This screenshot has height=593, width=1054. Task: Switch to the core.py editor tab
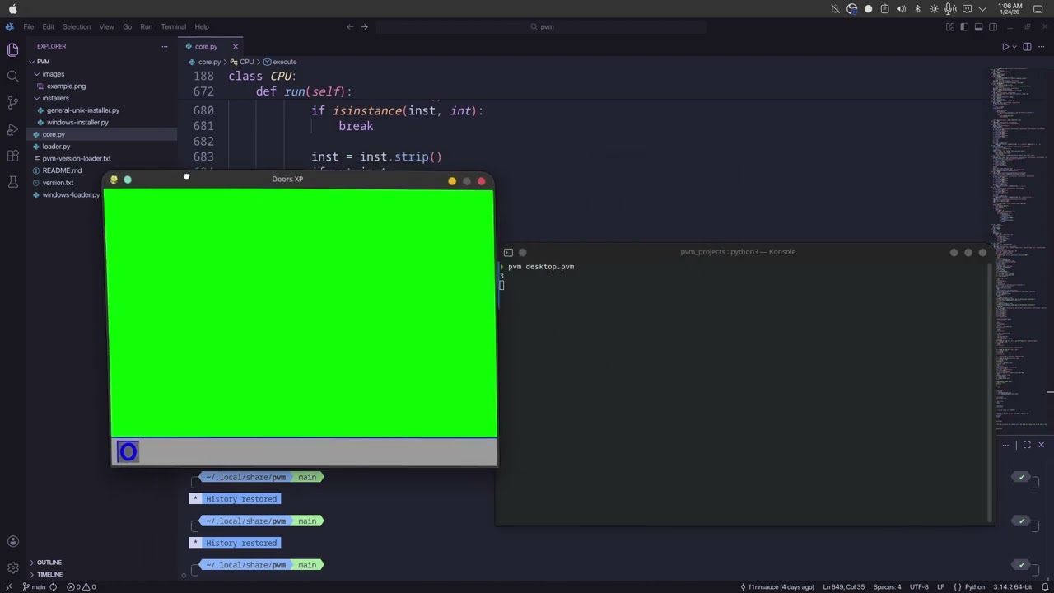[x=206, y=47]
